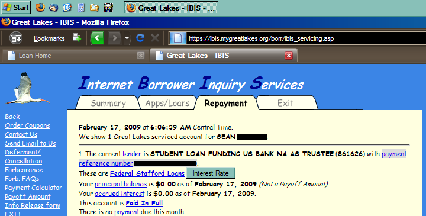Launch Firefox from the quick launch bar
Image resolution: width=426 pixels, height=216 pixels.
(40, 7)
